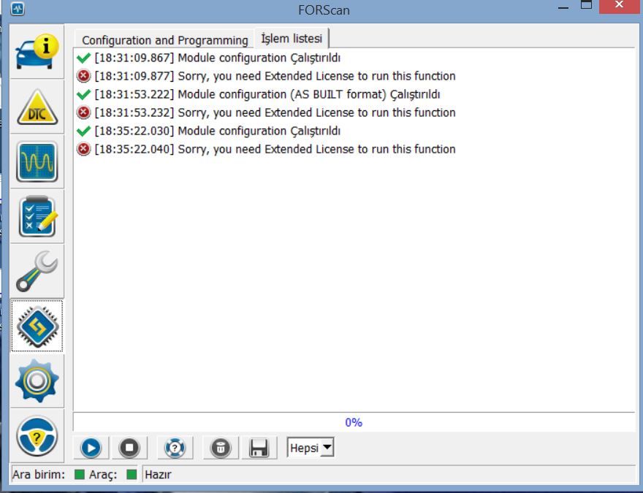Clear the log with trash button
Screen dimensions: 643x493
[221, 448]
